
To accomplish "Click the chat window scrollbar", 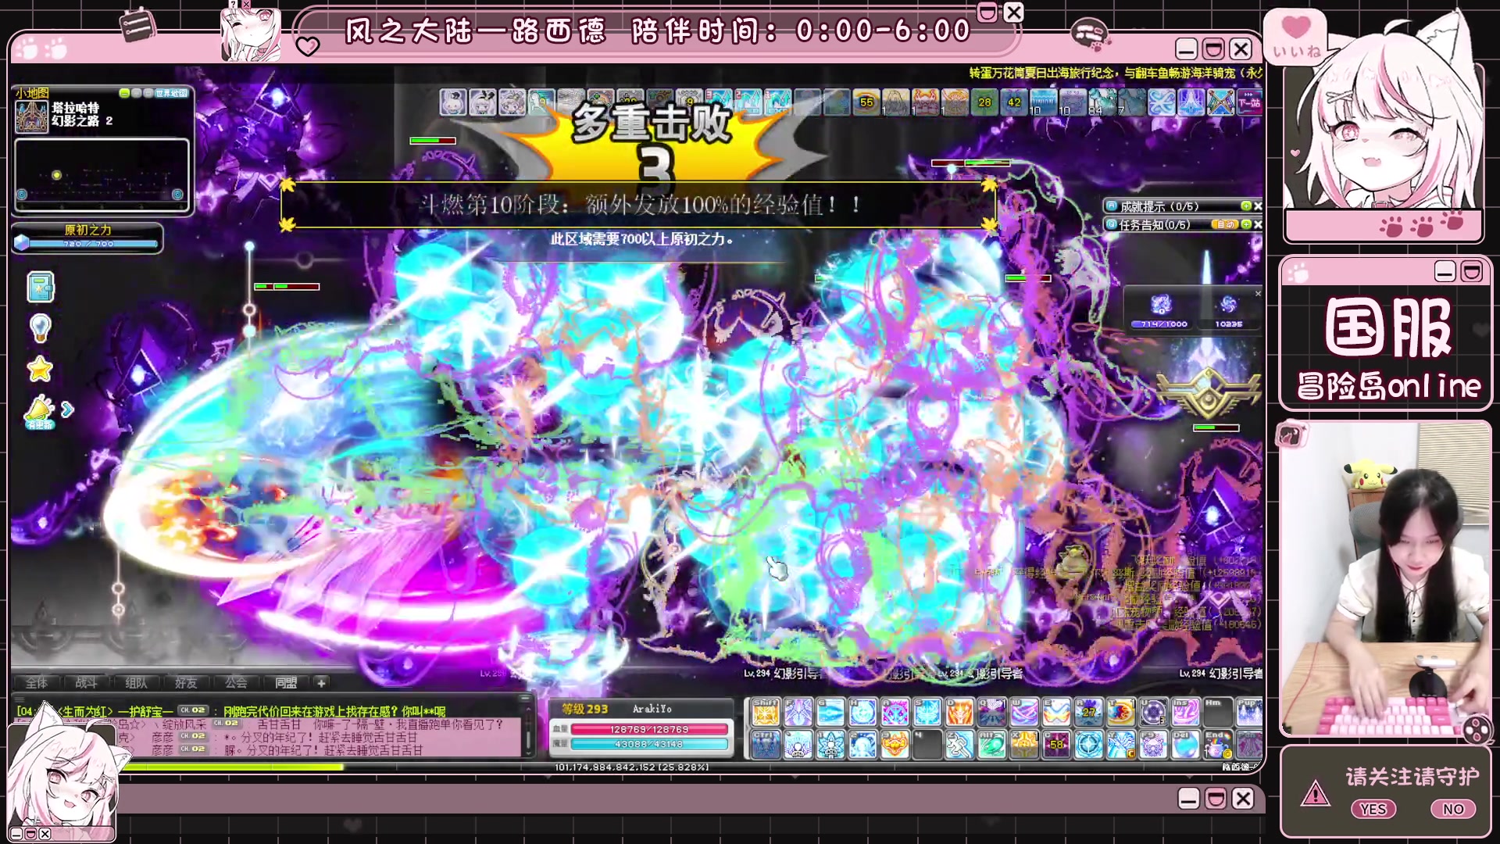I will 528,731.
